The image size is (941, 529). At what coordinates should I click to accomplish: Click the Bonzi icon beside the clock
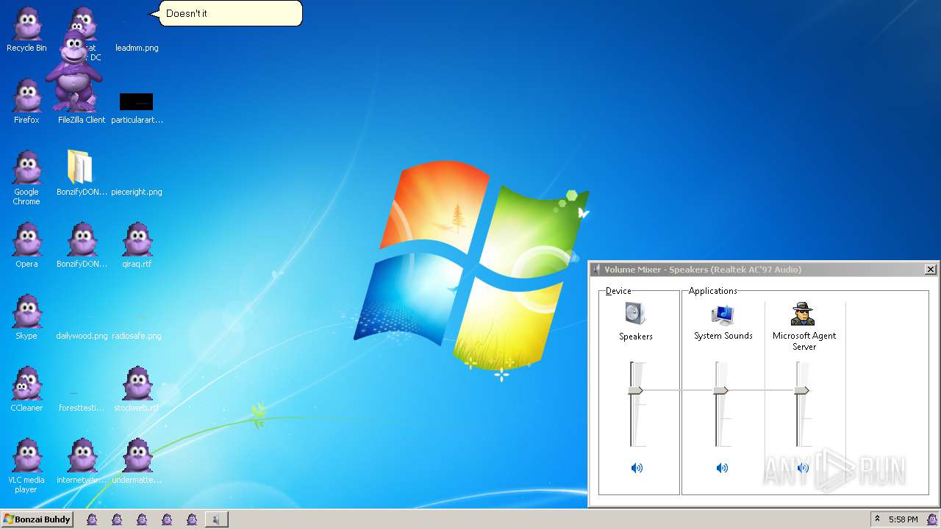(x=931, y=519)
